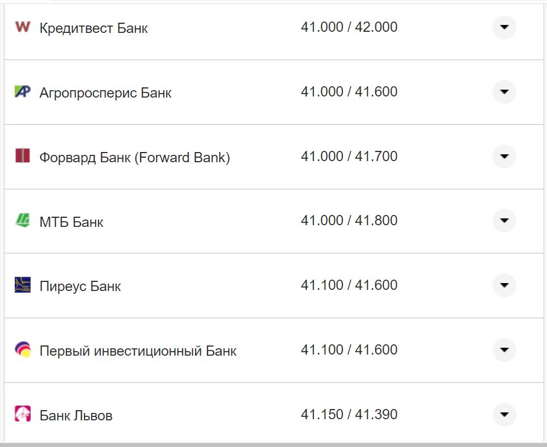Click the Кредитвест Банк name link
547x447 pixels.
pyautogui.click(x=92, y=28)
